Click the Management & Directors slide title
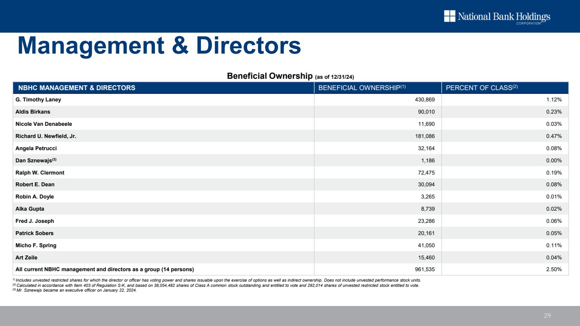580x326 pixels. point(159,46)
